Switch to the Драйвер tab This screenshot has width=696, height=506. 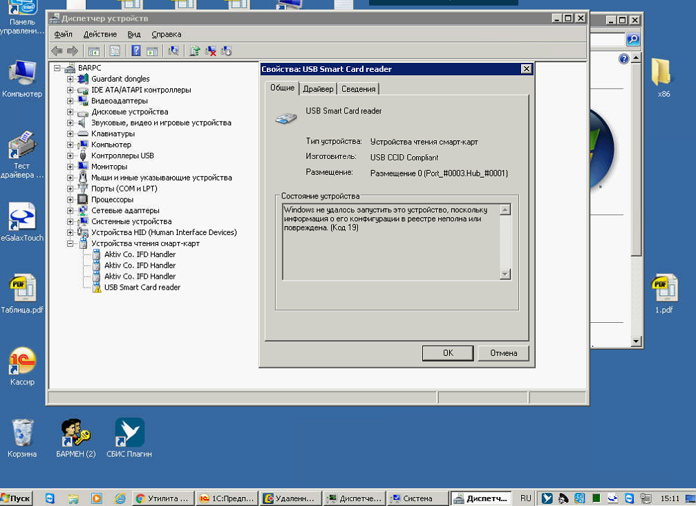[318, 88]
